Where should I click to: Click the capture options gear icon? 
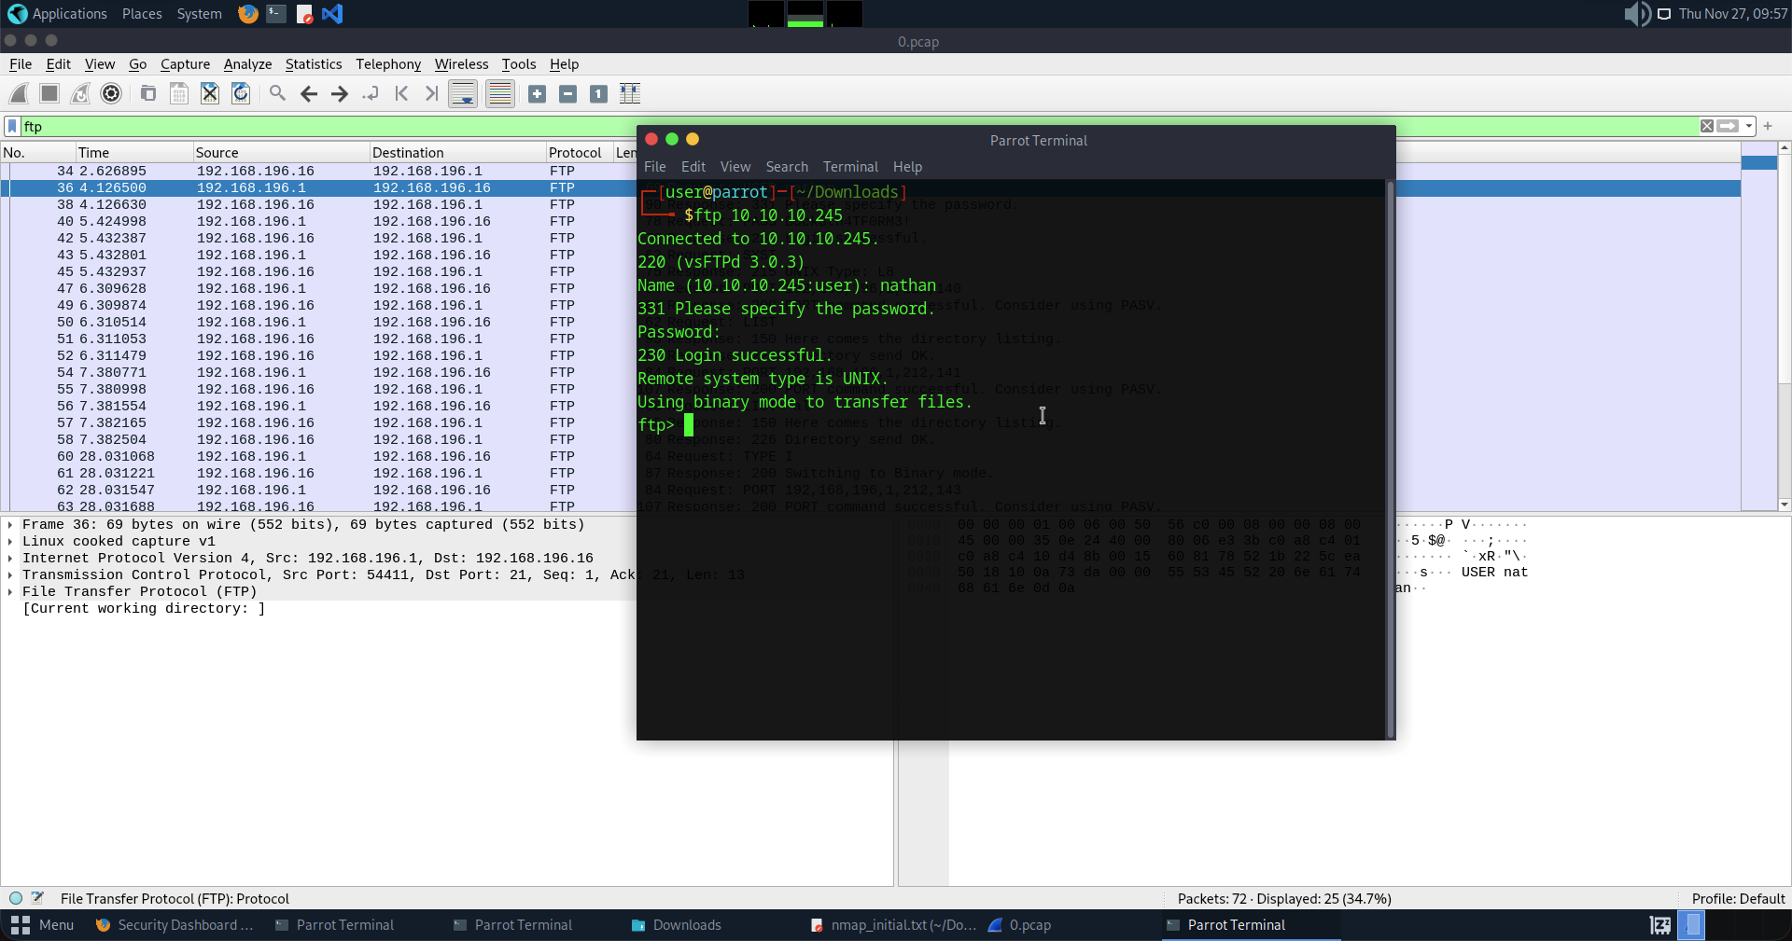[111, 93]
